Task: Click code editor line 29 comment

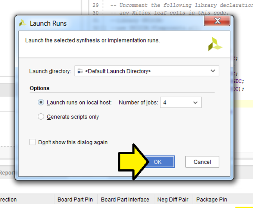Action: 181,5
